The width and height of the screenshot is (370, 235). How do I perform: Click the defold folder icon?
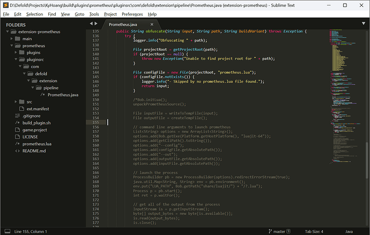click(x=30, y=74)
